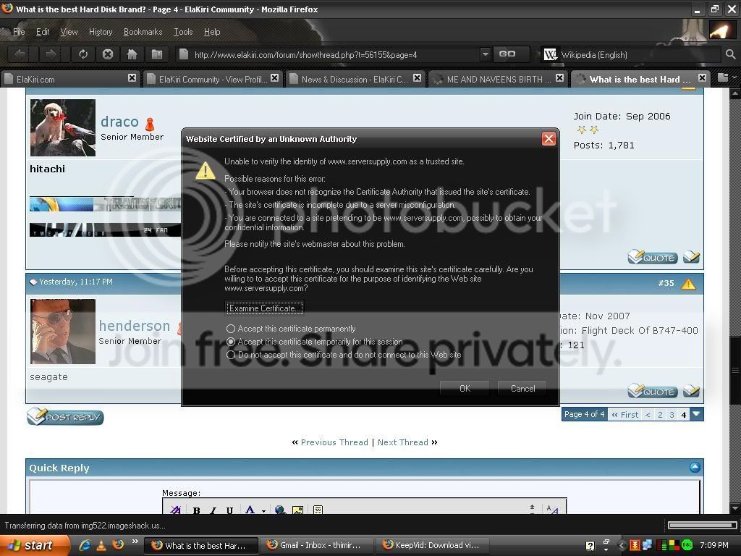
Task: Click the Forward navigation arrow
Action: 50,54
